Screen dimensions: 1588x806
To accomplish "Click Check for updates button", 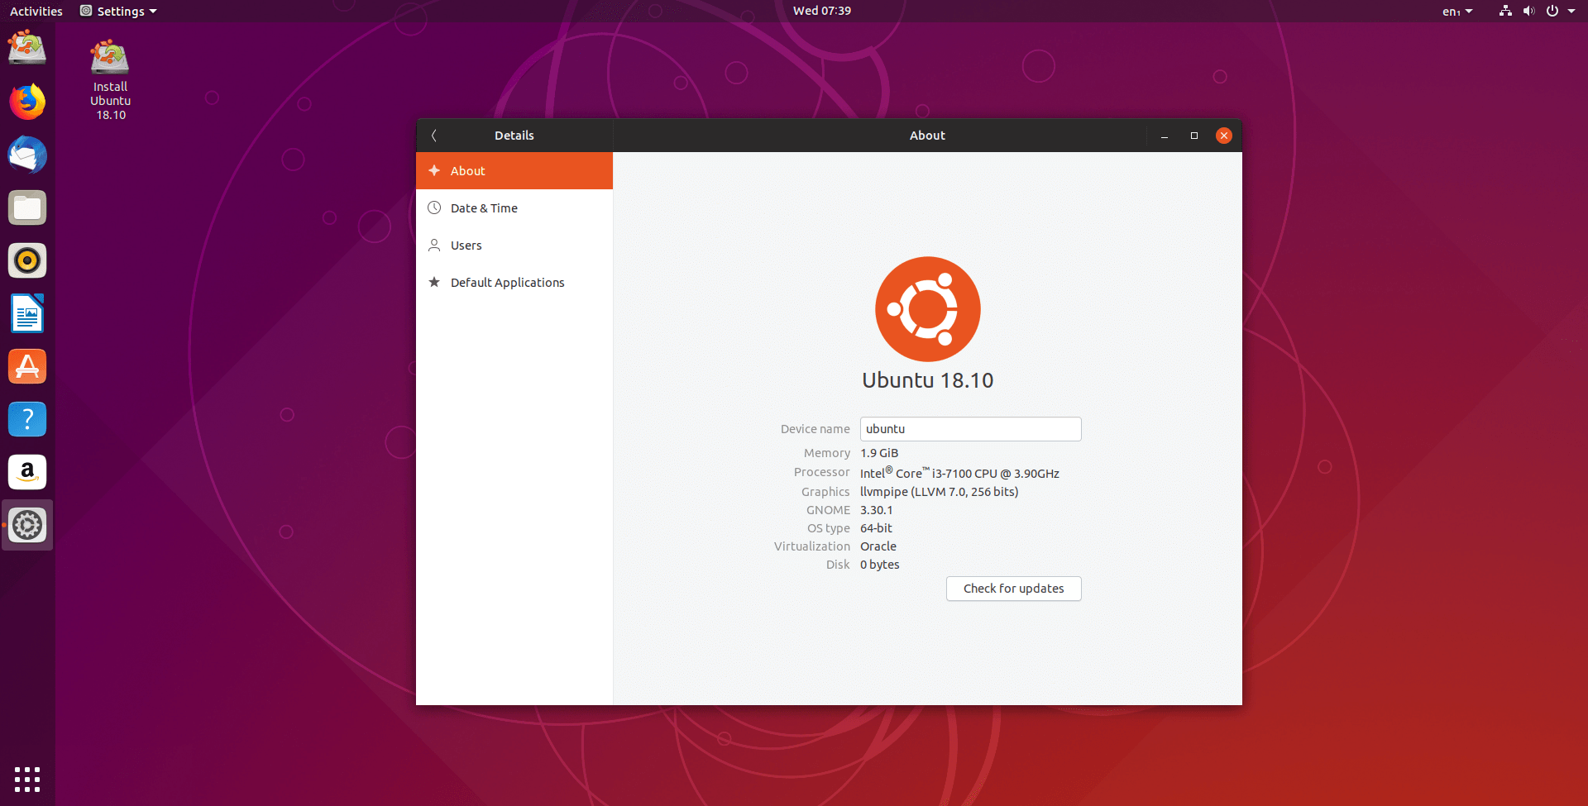I will (x=1014, y=589).
